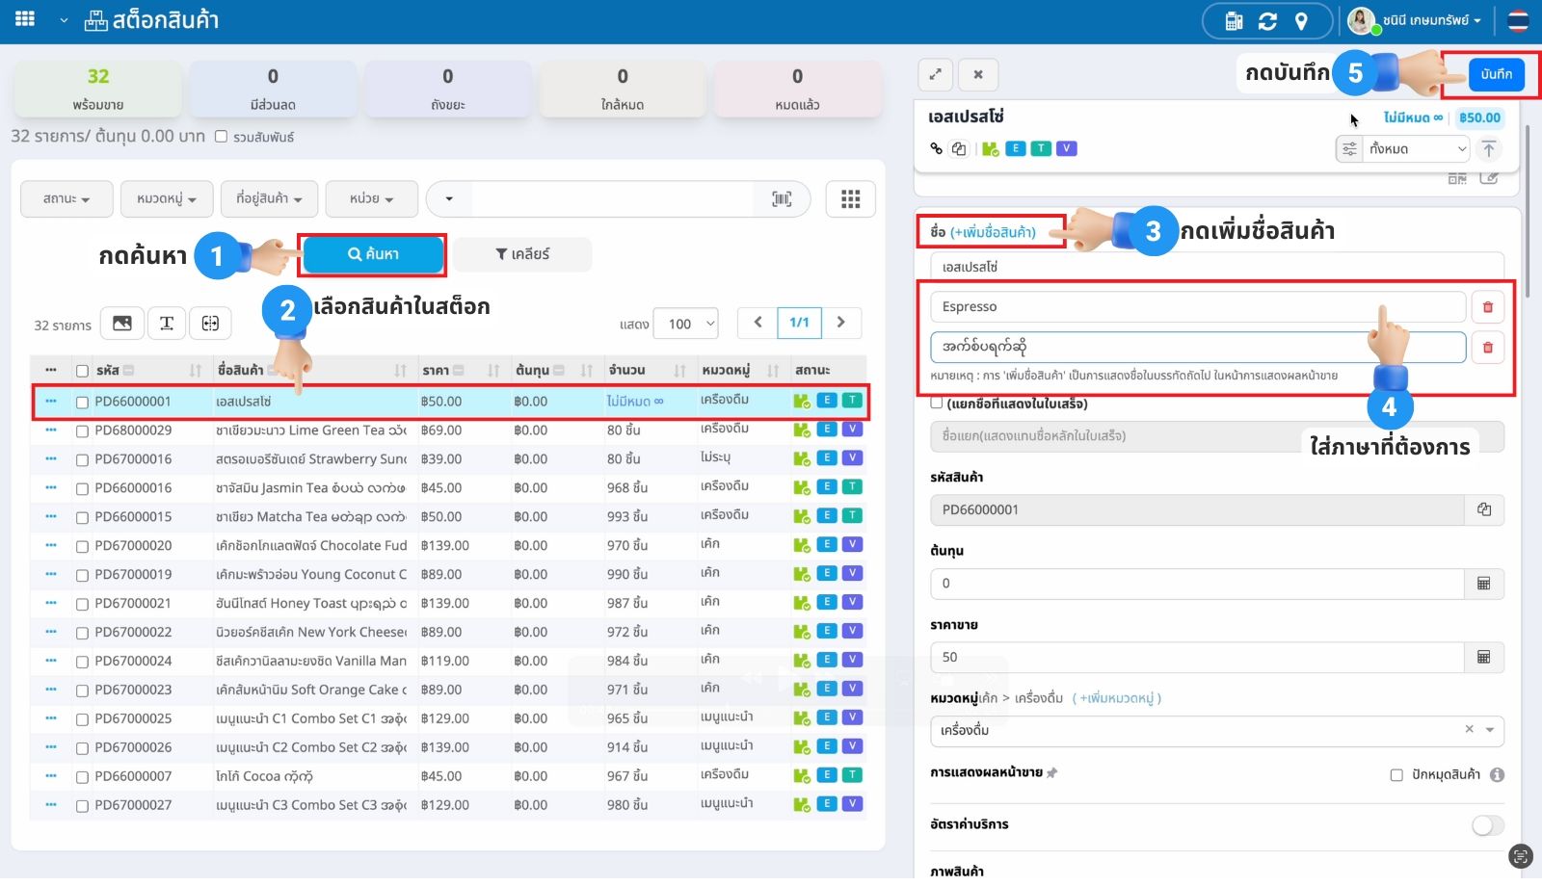Check the รวมสัมพันธ์ checkbox
1542x886 pixels.
point(221,137)
